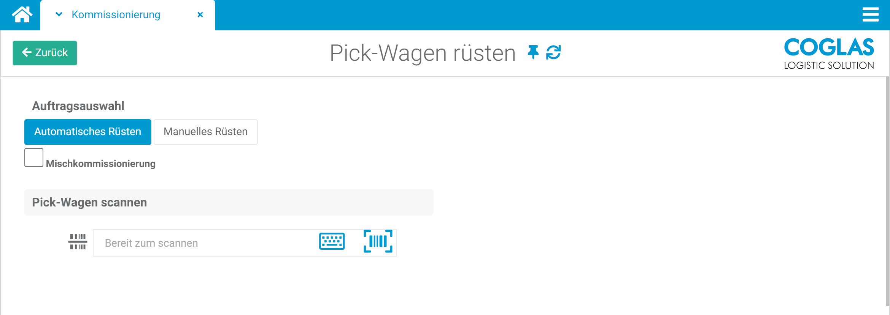Viewport: 890px width, 315px height.
Task: Start the barcode scanner icon
Action: 378,241
